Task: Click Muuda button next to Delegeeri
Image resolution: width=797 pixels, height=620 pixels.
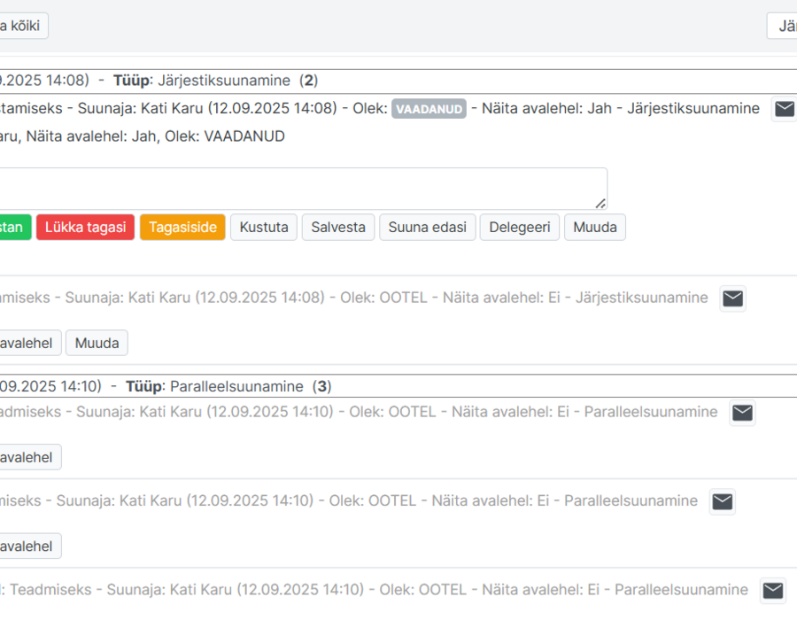Action: click(595, 227)
